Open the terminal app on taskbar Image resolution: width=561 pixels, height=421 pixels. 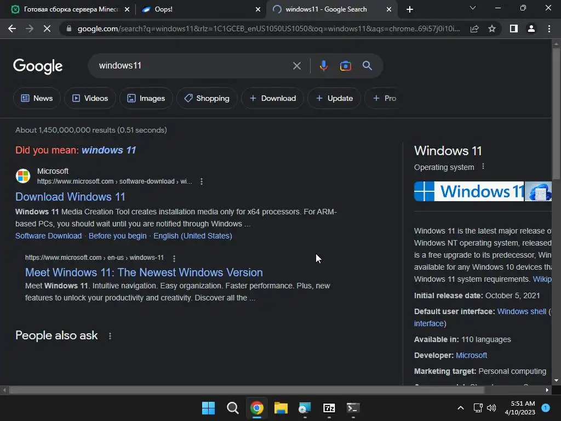pos(353,408)
